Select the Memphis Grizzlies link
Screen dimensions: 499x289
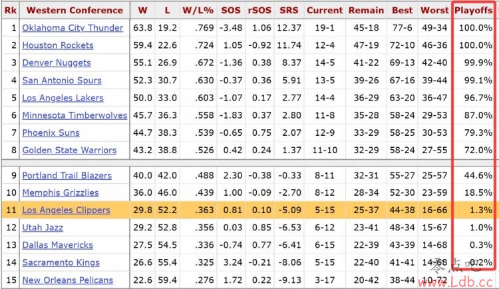pos(60,193)
